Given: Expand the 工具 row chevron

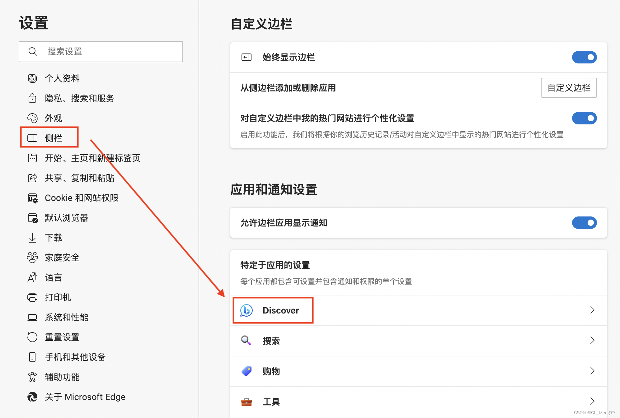Looking at the screenshot, I should pos(592,402).
